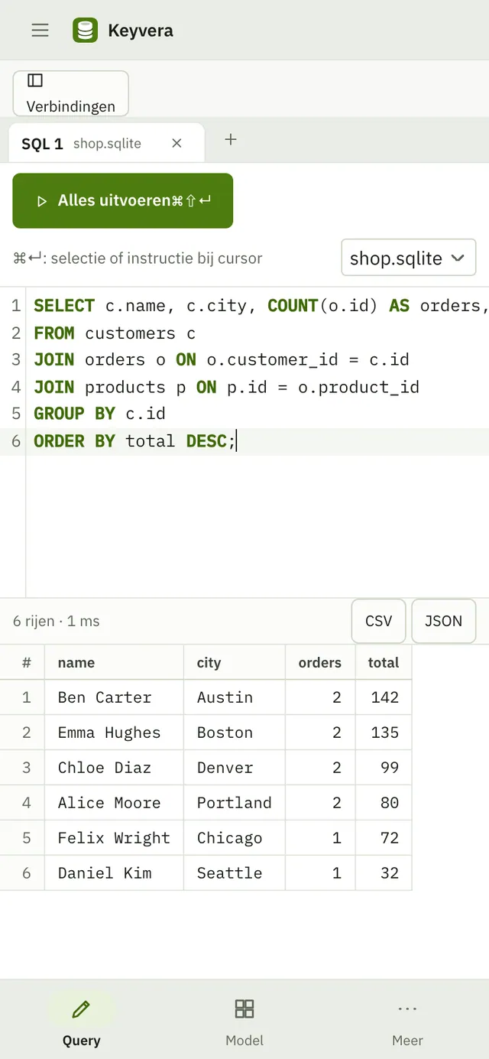The image size is (489, 1059).
Task: Click the Keyvera database logo
Action: 85,31
